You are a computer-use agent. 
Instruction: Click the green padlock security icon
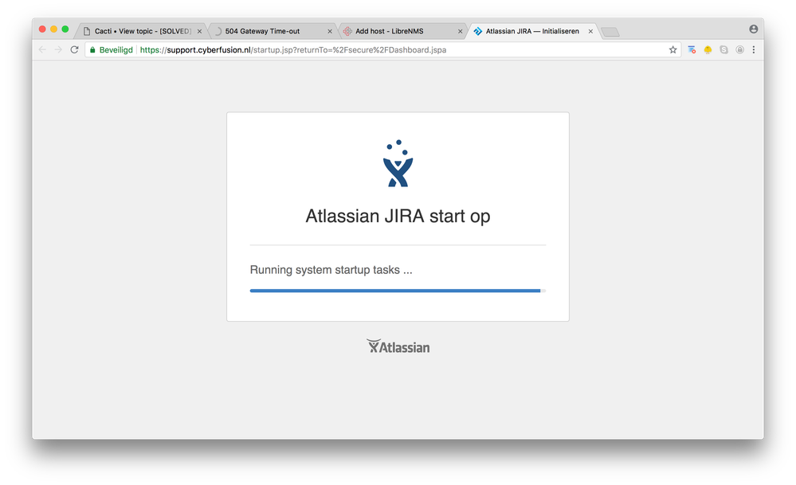[92, 49]
